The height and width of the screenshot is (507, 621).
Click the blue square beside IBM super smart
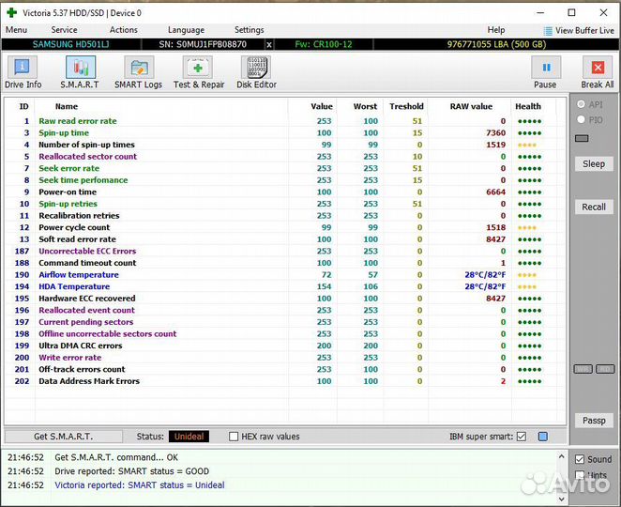[x=542, y=437]
